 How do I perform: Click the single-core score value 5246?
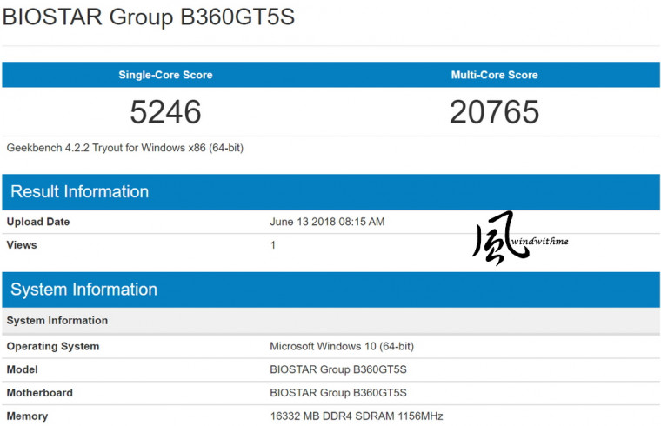pos(165,111)
